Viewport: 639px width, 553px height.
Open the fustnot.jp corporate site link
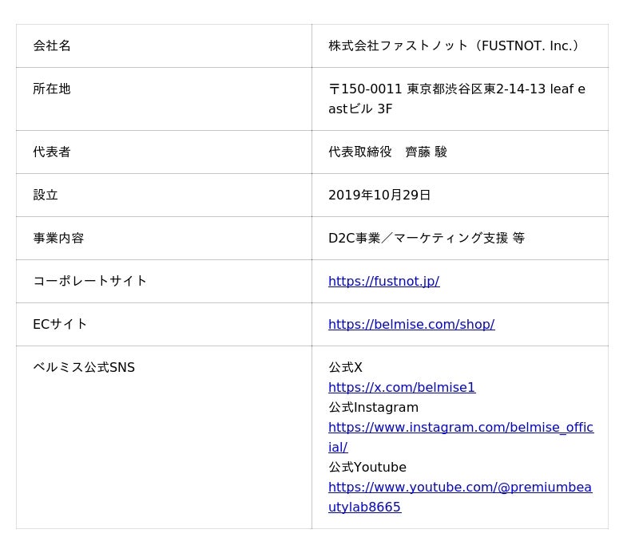click(383, 281)
